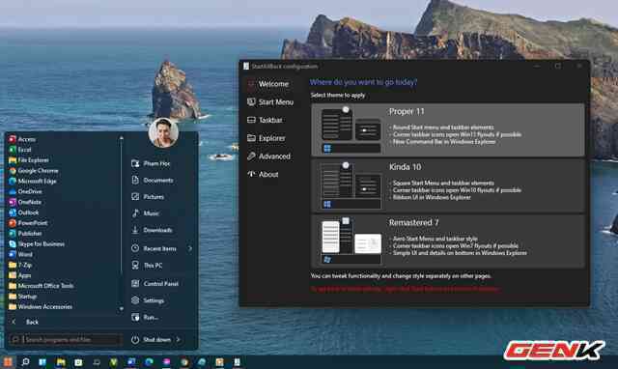Open the Run... dialog
618x369 pixels.
click(145, 317)
